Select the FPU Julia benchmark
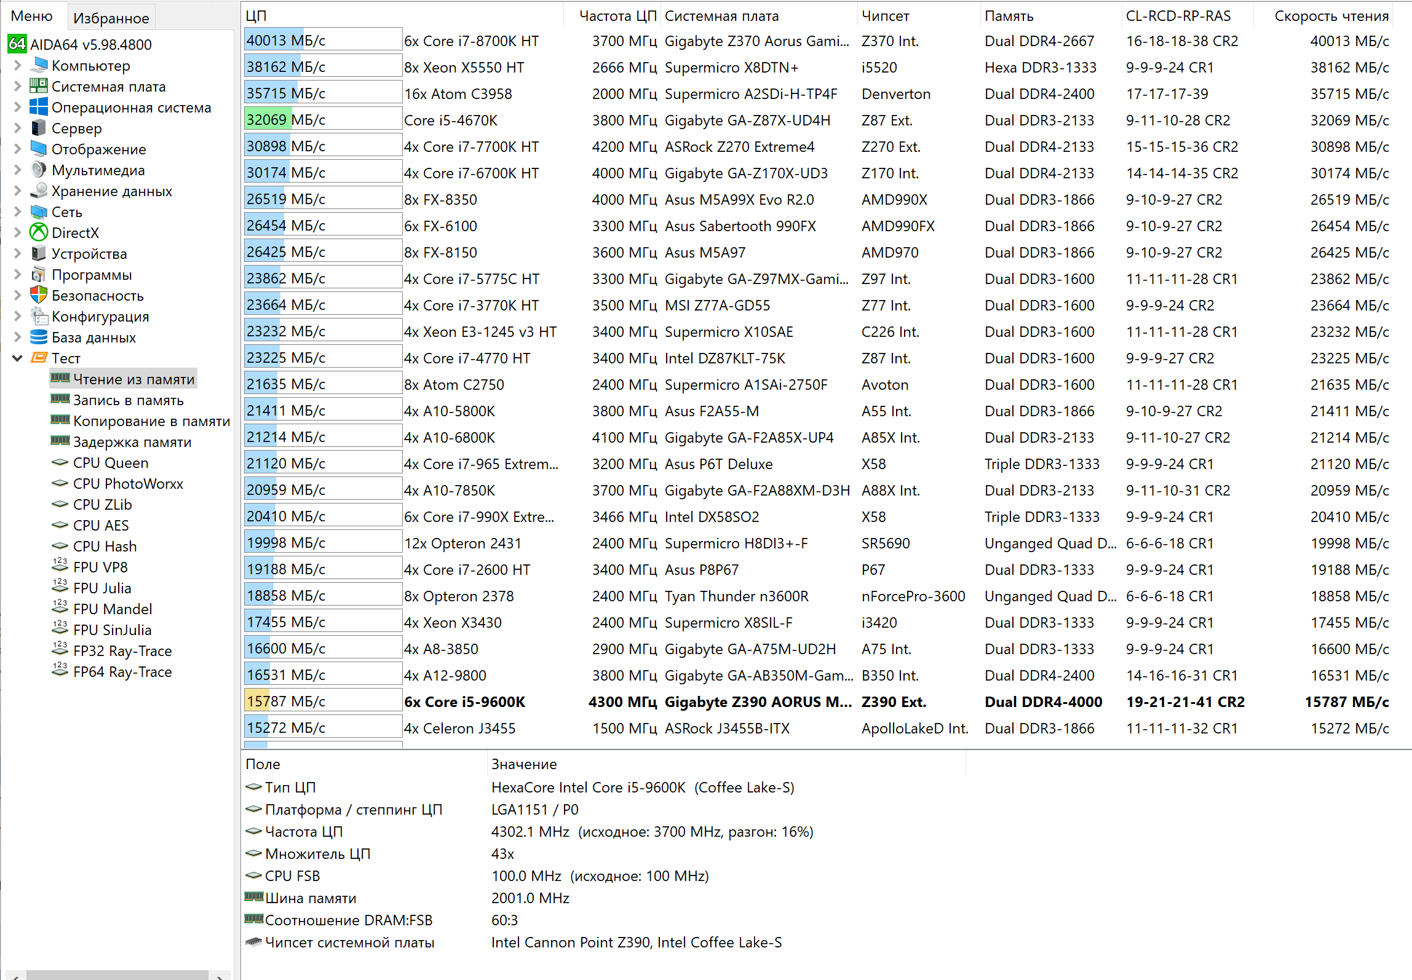Viewport: 1412px width, 980px height. (x=102, y=588)
